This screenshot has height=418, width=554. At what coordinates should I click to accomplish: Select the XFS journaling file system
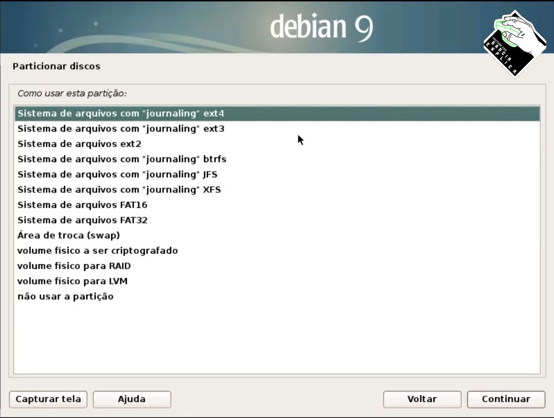278,189
